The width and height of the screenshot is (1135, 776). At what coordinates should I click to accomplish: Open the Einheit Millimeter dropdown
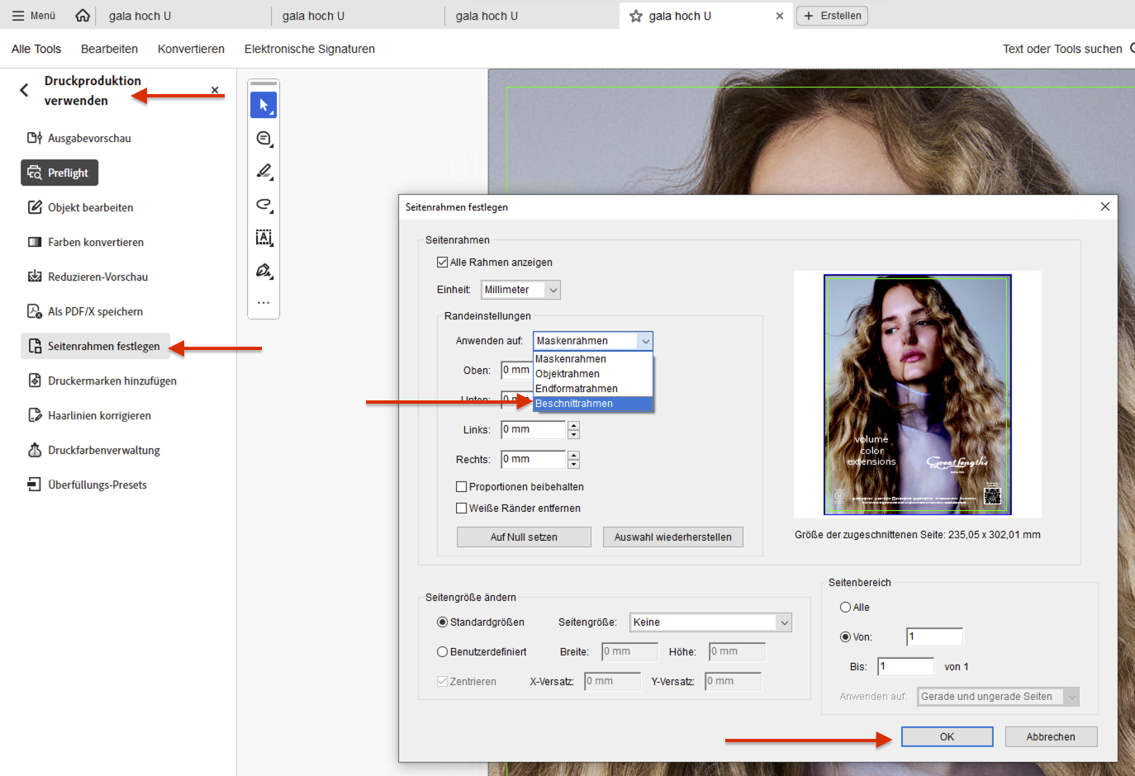[x=521, y=290]
